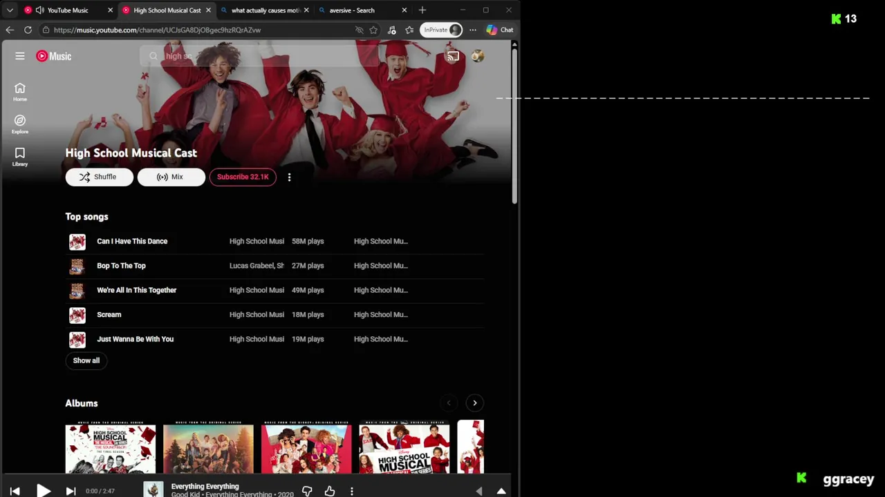The image size is (885, 497).
Task: Expand the player page up arrow
Action: point(501,491)
